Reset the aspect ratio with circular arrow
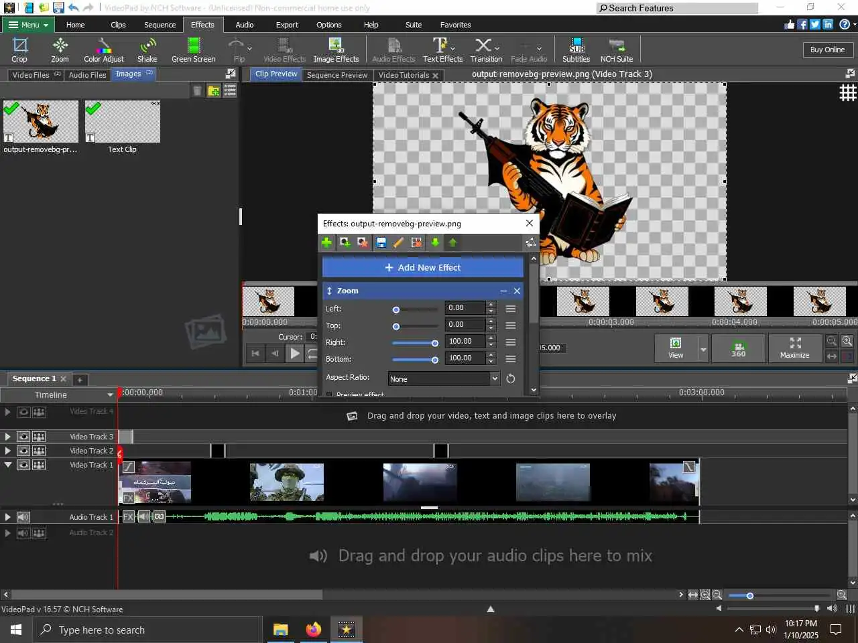Viewport: 858px width, 643px height. click(511, 378)
